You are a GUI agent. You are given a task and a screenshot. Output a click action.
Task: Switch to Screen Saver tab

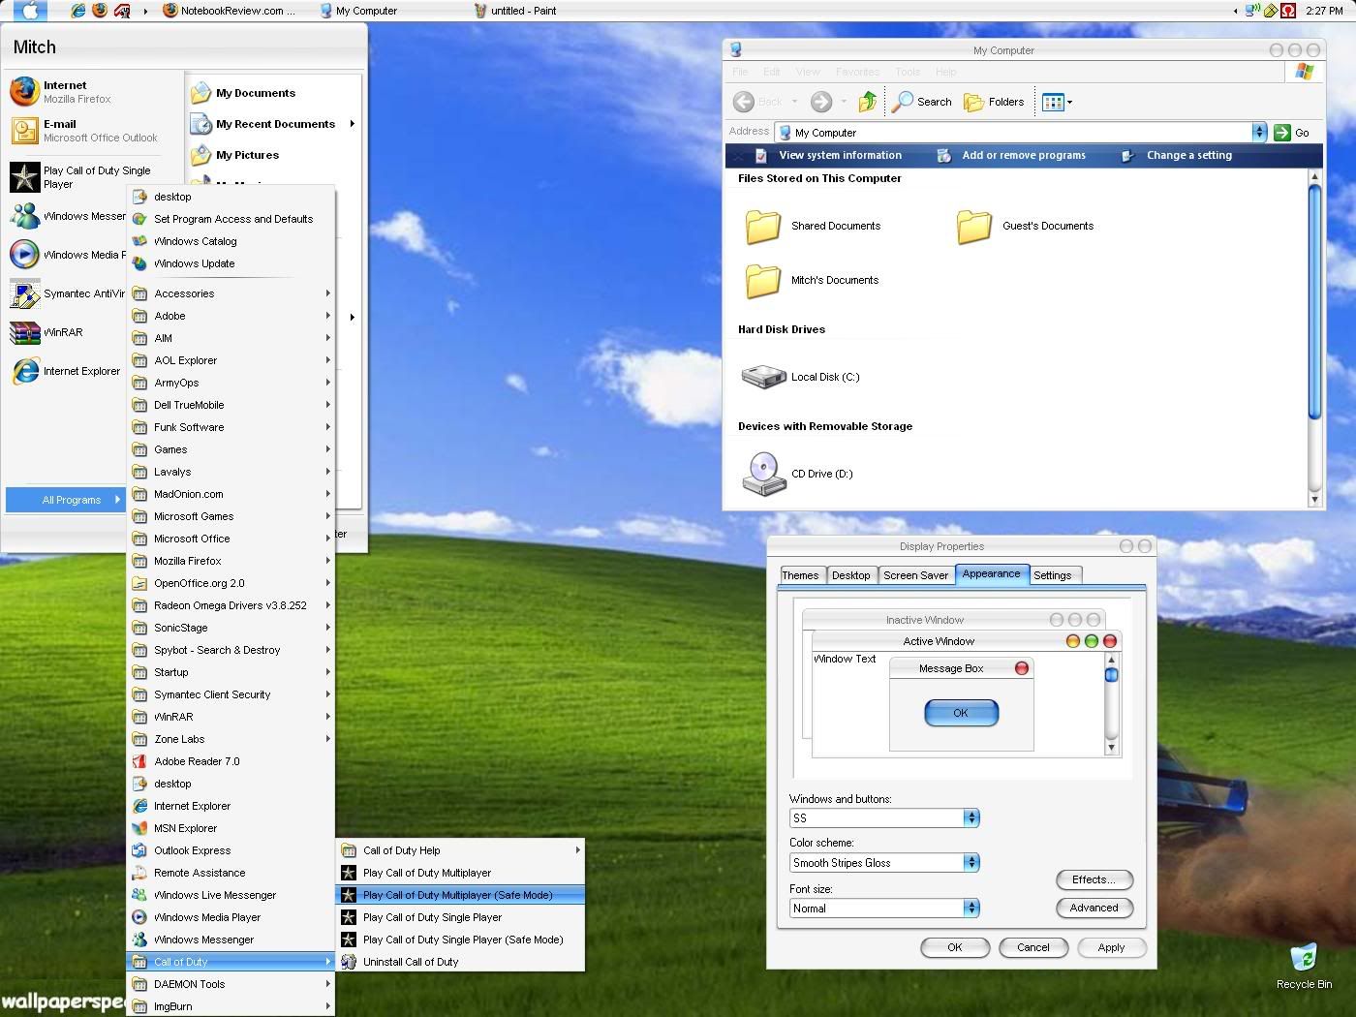915,575
